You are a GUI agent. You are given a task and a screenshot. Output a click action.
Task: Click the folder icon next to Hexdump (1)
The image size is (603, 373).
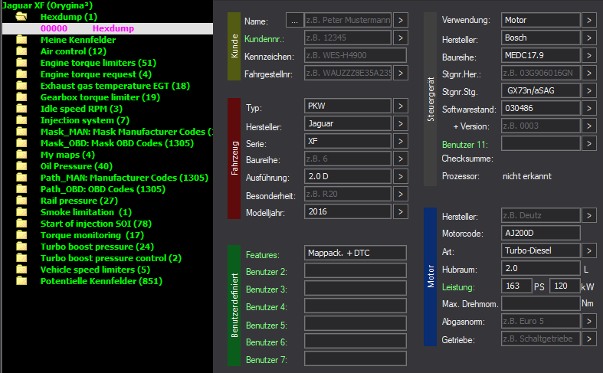21,17
